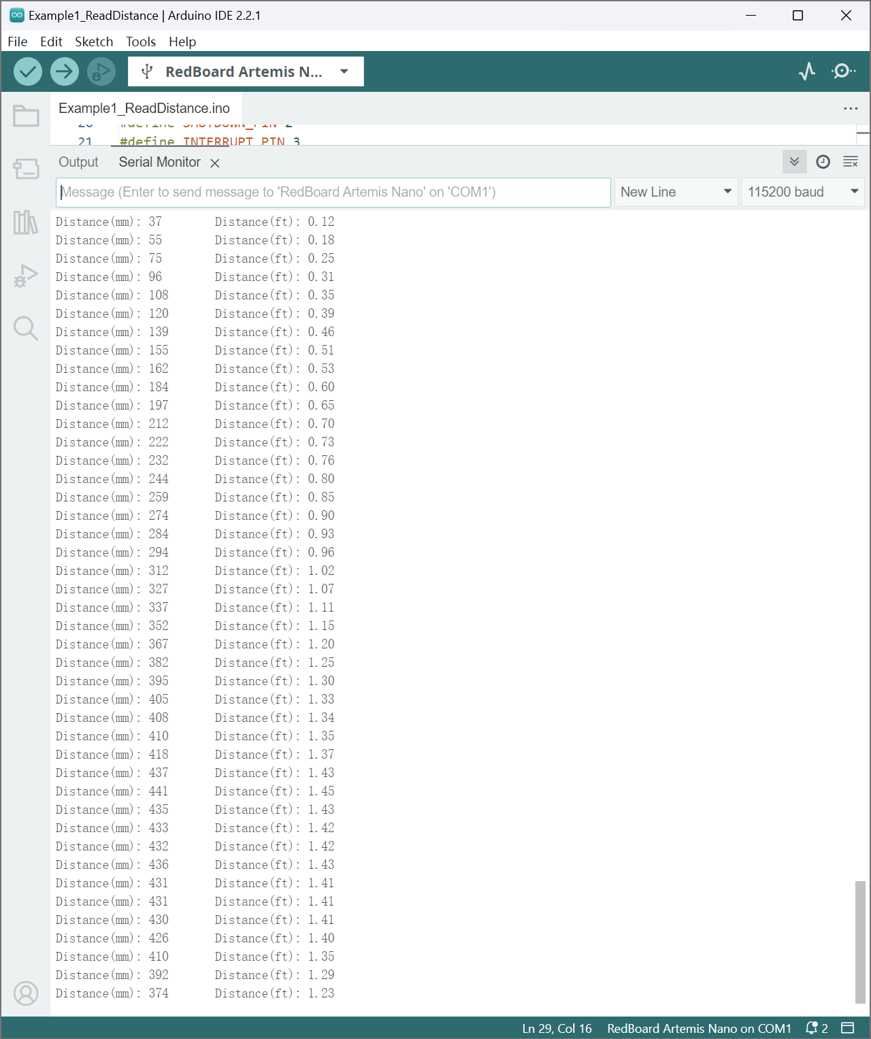Viewport: 871px width, 1039px height.
Task: Open the Serial Plotter icon
Action: [807, 71]
